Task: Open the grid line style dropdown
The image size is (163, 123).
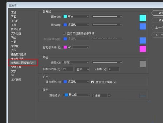Action: (x=107, y=62)
